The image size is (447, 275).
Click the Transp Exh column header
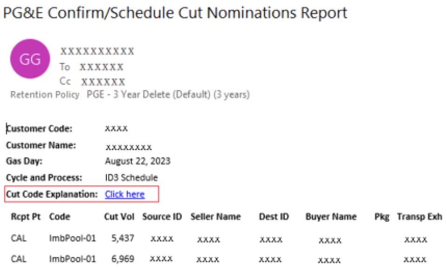point(419,216)
